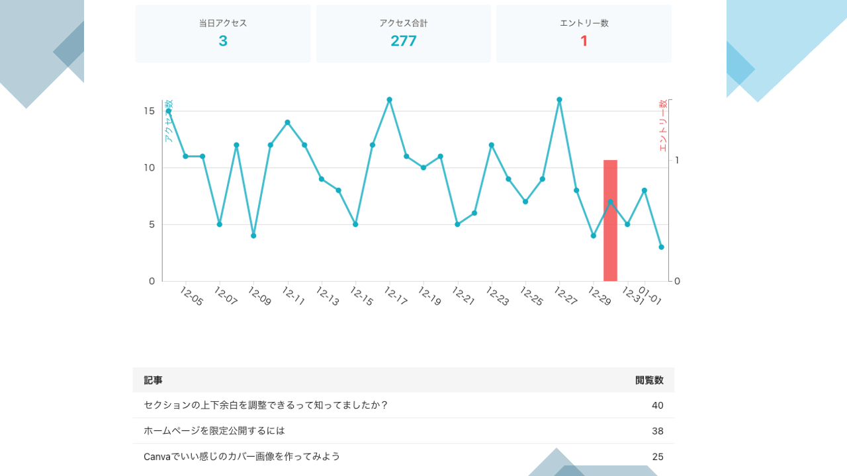
Task: Select the 12-17 peak data point
Action: pos(390,100)
